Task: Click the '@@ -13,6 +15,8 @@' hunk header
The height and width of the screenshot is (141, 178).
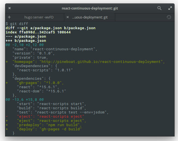Action: [25, 99]
